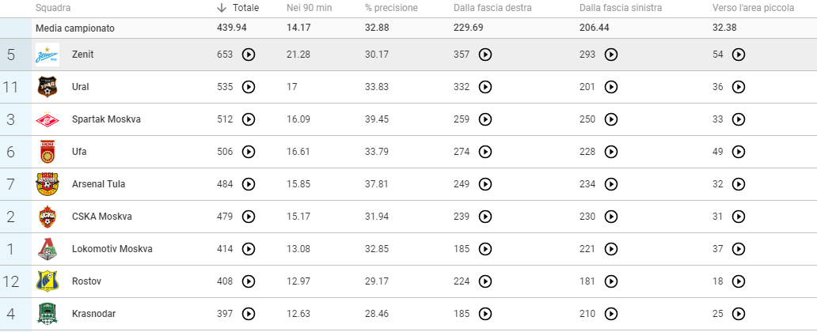Viewport: 817px width, 332px height.
Task: Play Spartak Moskva's 250 left-flank crosses
Action: point(611,119)
